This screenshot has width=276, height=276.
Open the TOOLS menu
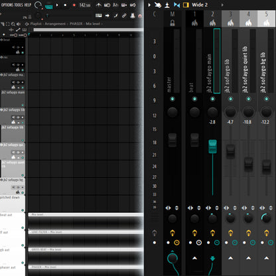(x=19, y=5)
